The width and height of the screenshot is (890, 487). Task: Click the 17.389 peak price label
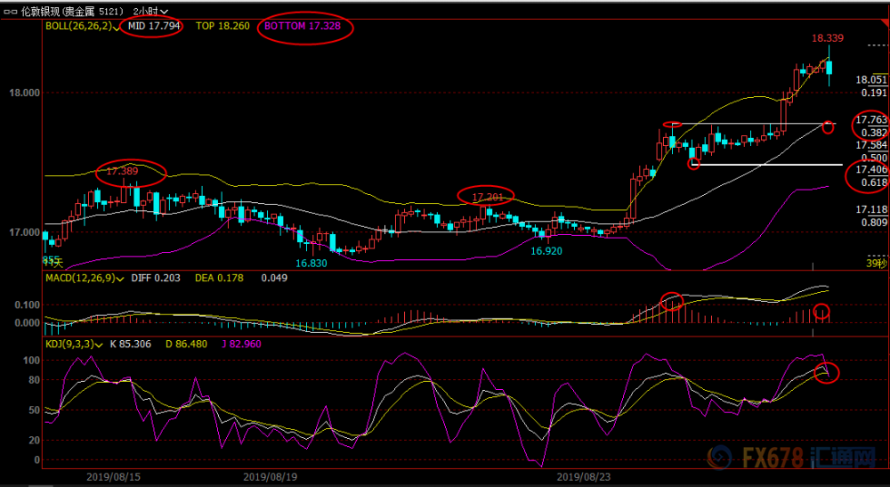click(x=123, y=171)
